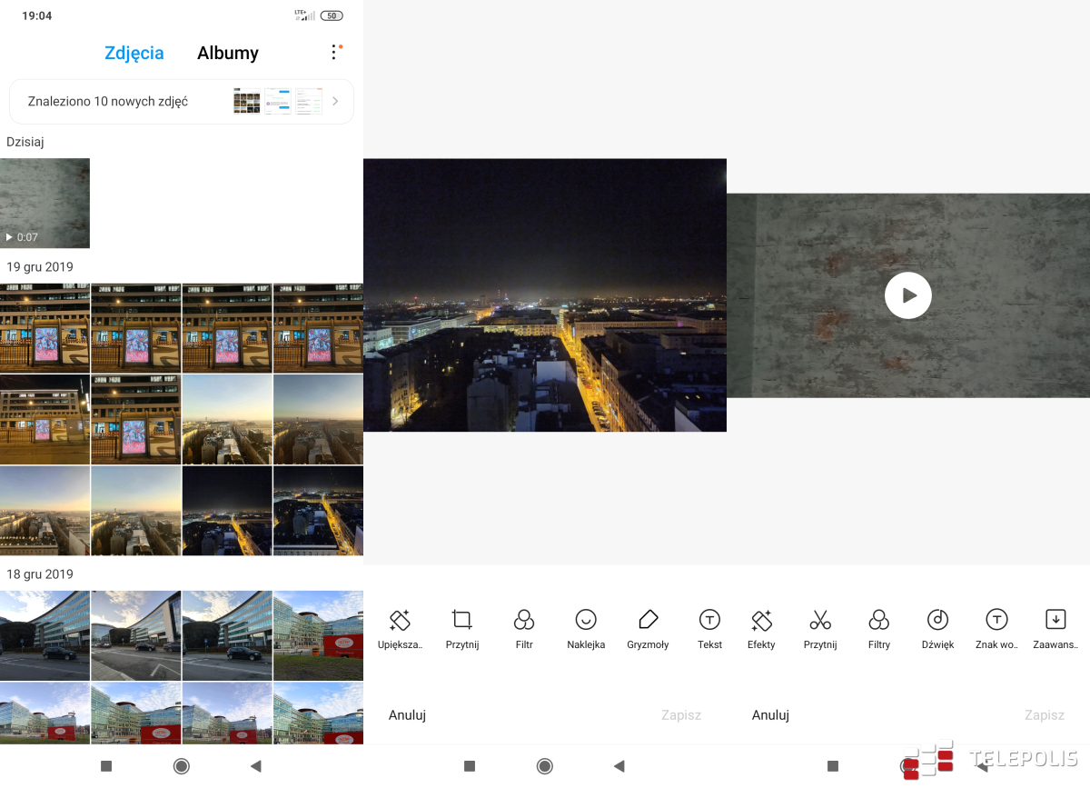Expand the new photos found banner arrow
The width and height of the screenshot is (1090, 788).
coord(335,102)
